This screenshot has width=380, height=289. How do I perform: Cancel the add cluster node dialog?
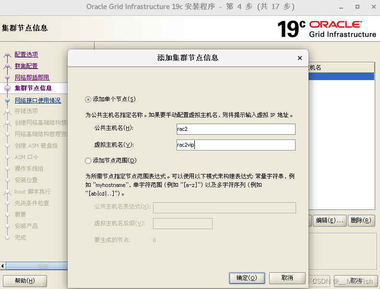click(x=287, y=278)
